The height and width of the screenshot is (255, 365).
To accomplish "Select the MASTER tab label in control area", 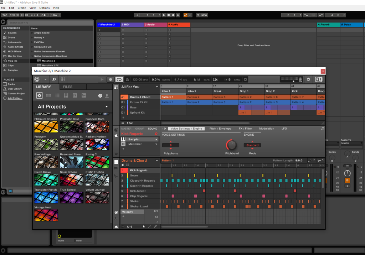I will 126,129.
